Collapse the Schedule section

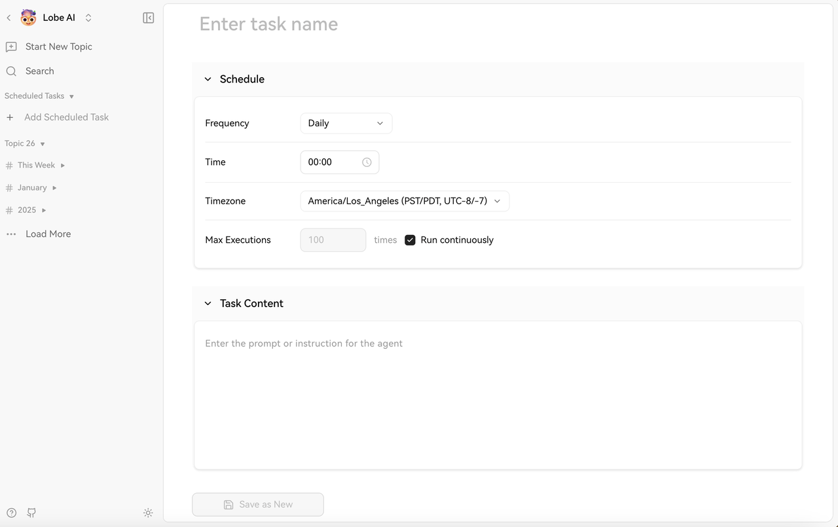click(x=208, y=79)
